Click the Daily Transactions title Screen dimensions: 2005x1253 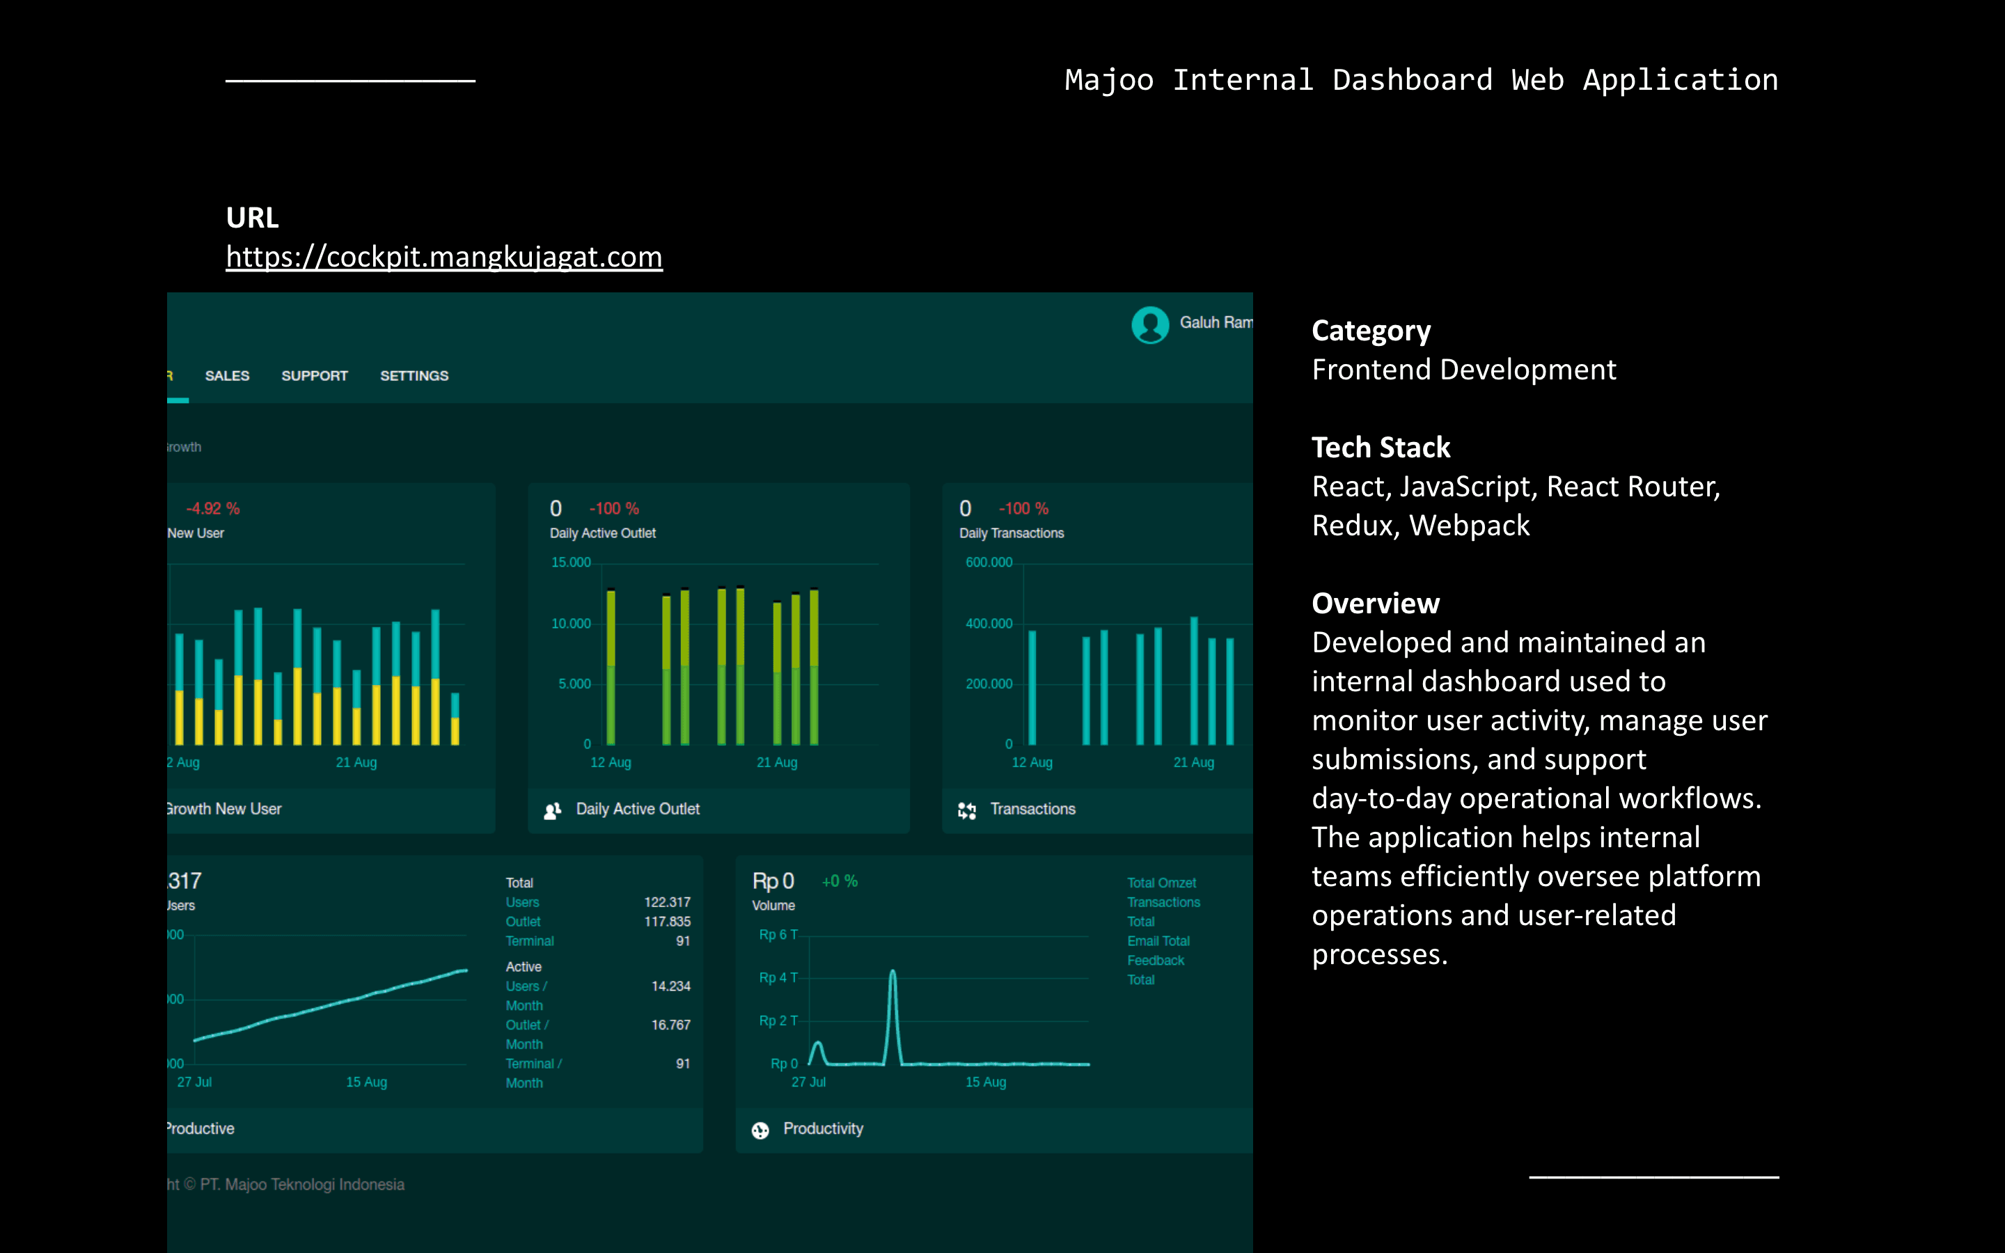(x=1012, y=533)
